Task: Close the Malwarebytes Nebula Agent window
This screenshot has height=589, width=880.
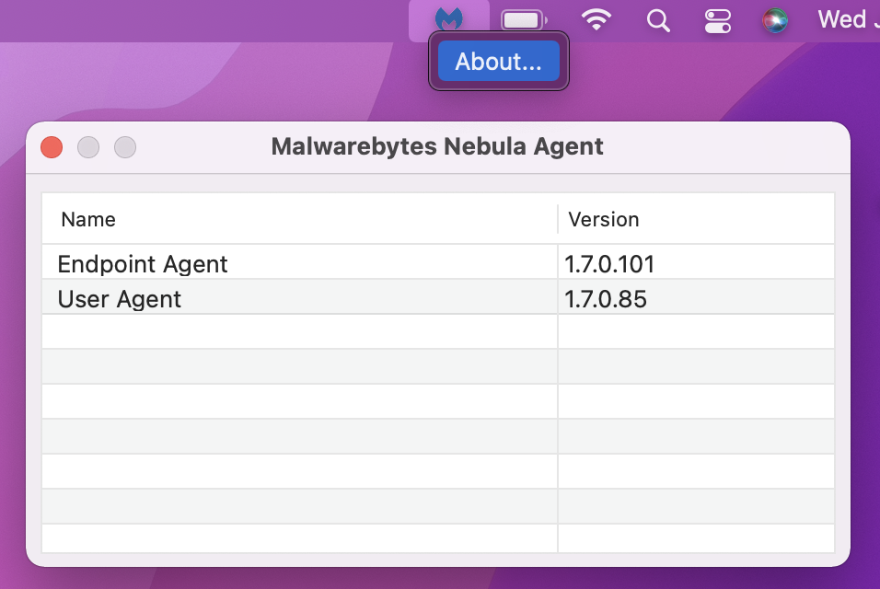Action: coord(52,147)
